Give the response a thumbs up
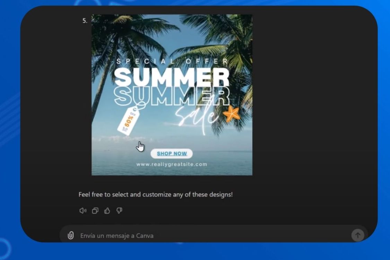This screenshot has height=260, width=390. [x=107, y=211]
